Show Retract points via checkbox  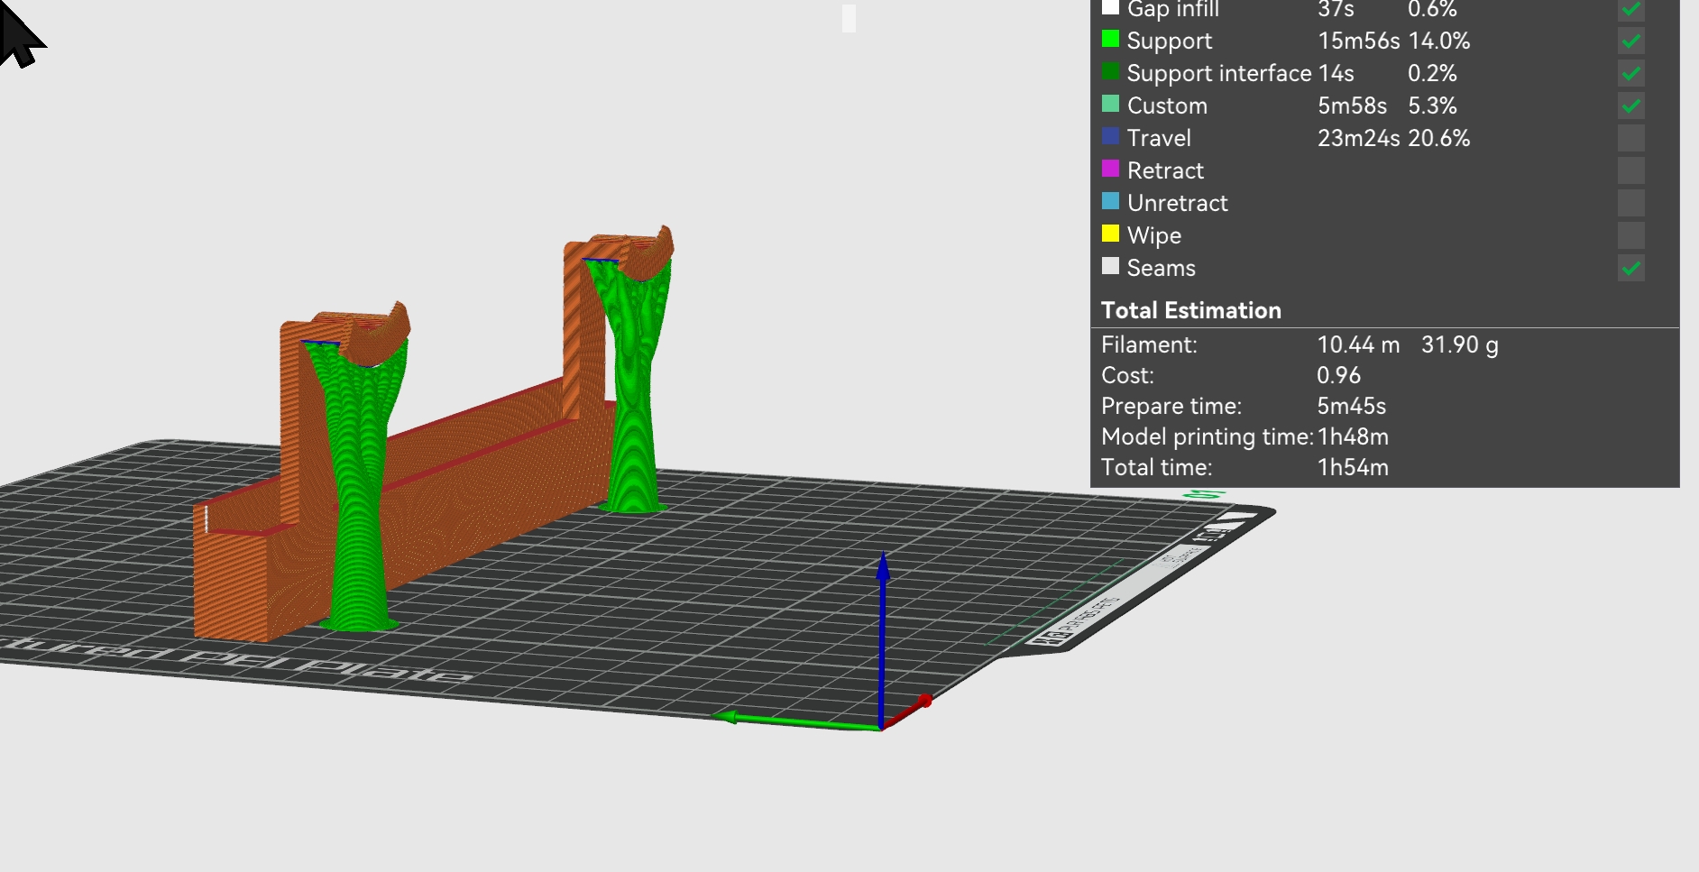point(1630,170)
